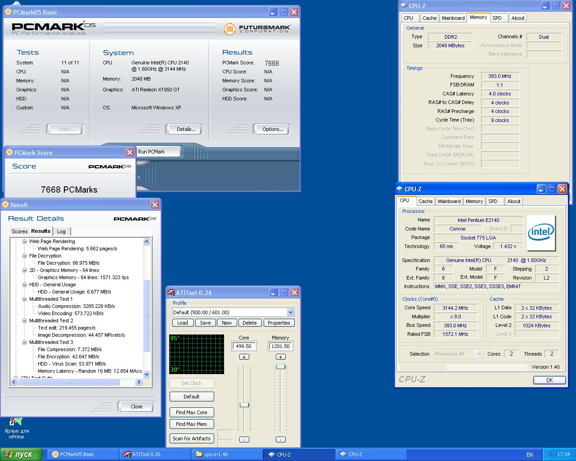Click the Result window title icon
576x461 pixels.
[x=5, y=205]
